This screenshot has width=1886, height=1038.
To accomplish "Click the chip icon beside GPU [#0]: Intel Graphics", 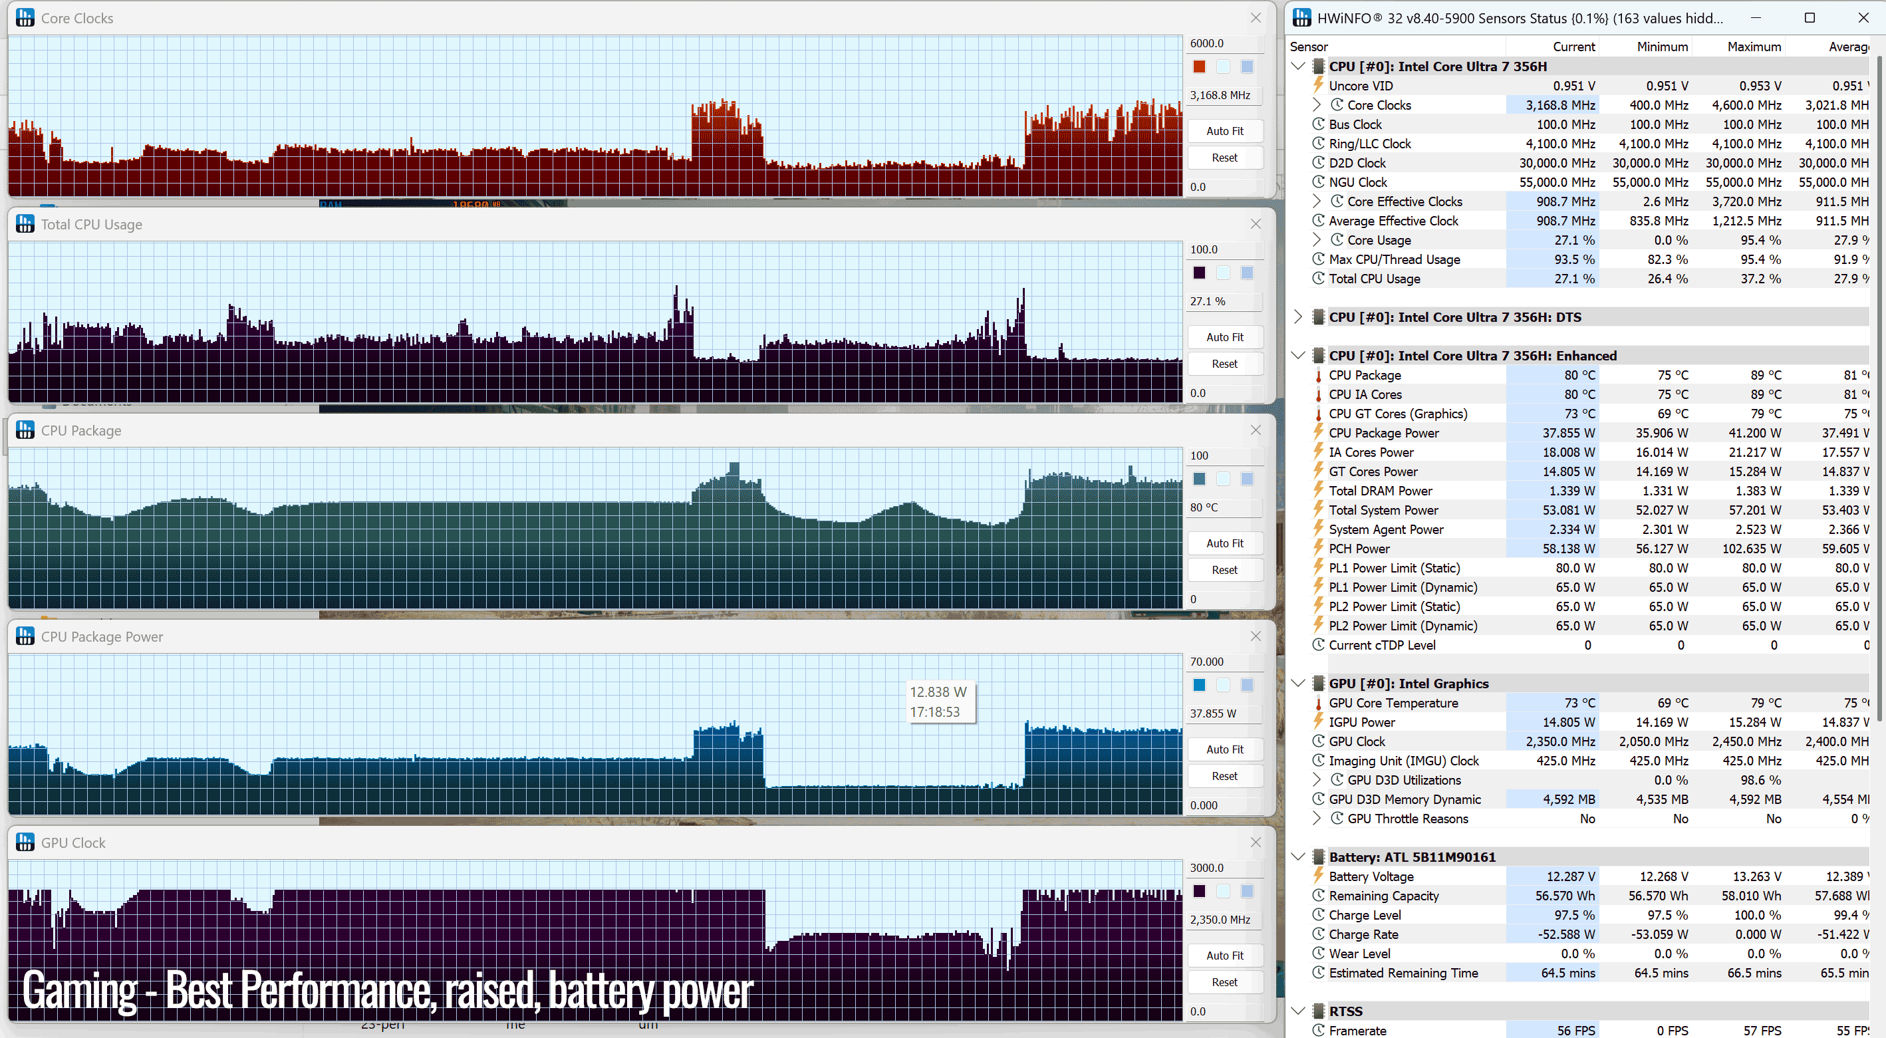I will point(1319,683).
